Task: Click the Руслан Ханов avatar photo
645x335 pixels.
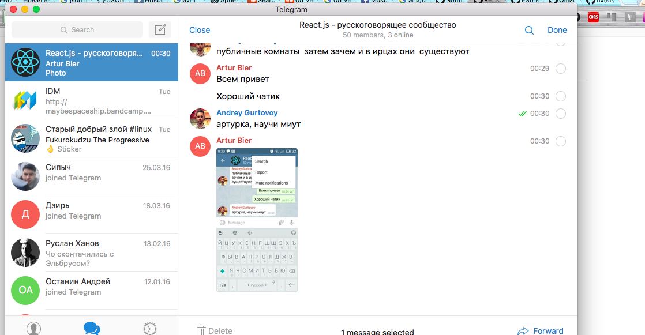Action: point(25,253)
